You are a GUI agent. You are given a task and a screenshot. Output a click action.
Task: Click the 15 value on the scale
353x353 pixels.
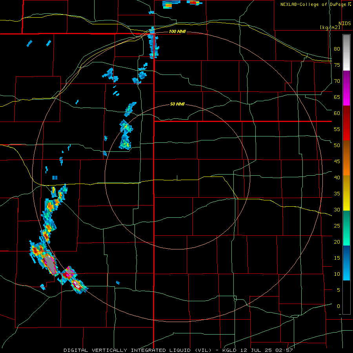point(337,258)
